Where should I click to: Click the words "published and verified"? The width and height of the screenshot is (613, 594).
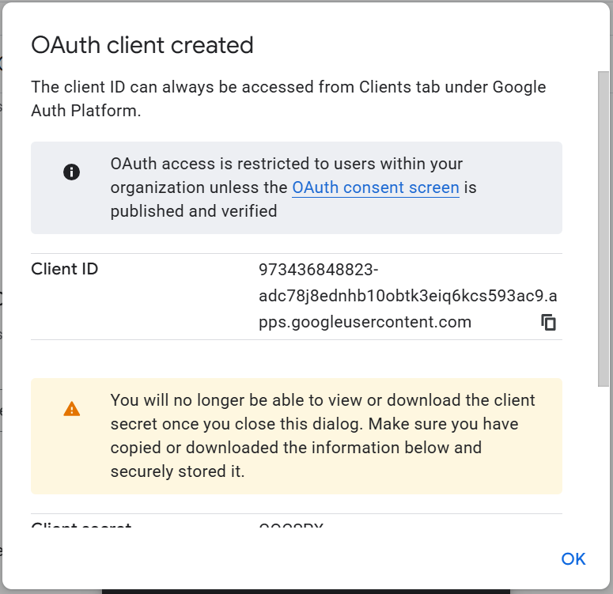click(x=194, y=211)
